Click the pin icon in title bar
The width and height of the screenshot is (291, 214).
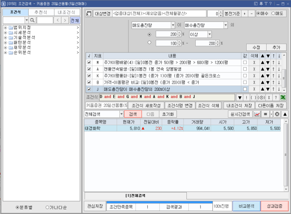tap(261, 4)
